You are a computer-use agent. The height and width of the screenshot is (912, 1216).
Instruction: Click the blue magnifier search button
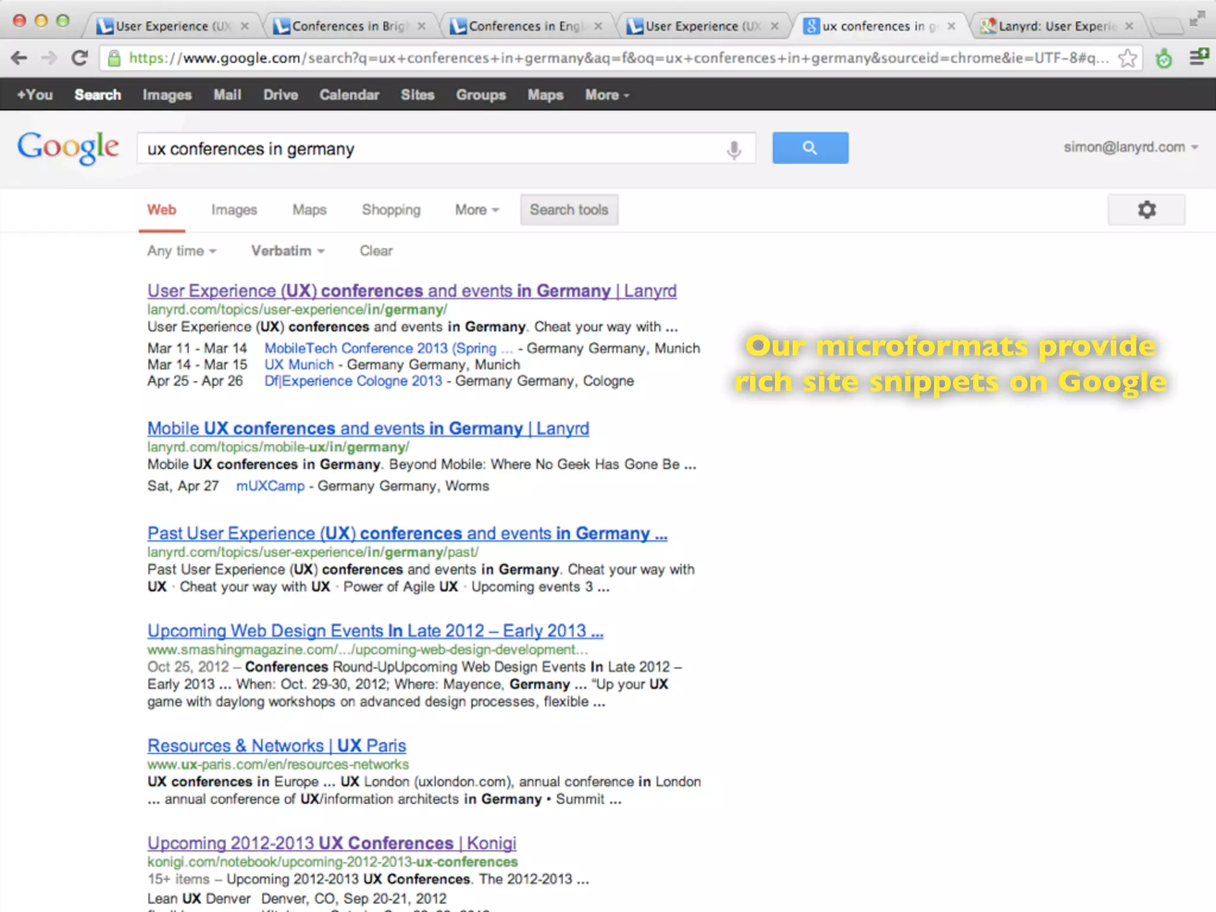coord(810,148)
